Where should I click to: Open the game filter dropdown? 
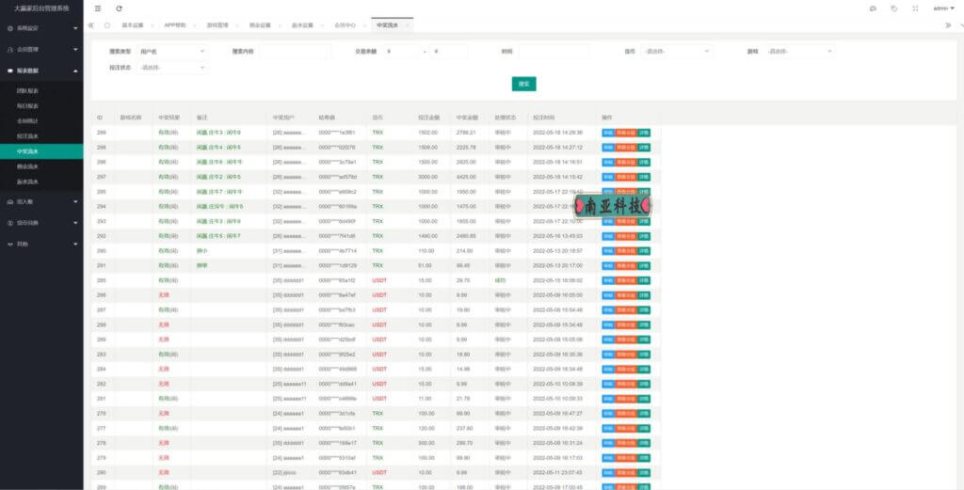coord(799,52)
